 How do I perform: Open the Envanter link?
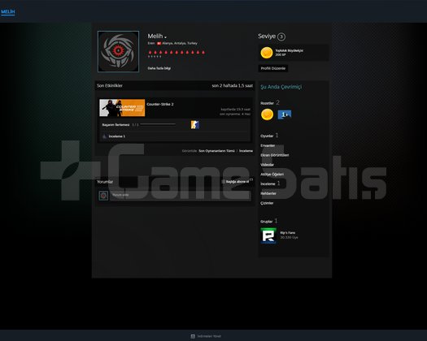[x=268, y=145]
